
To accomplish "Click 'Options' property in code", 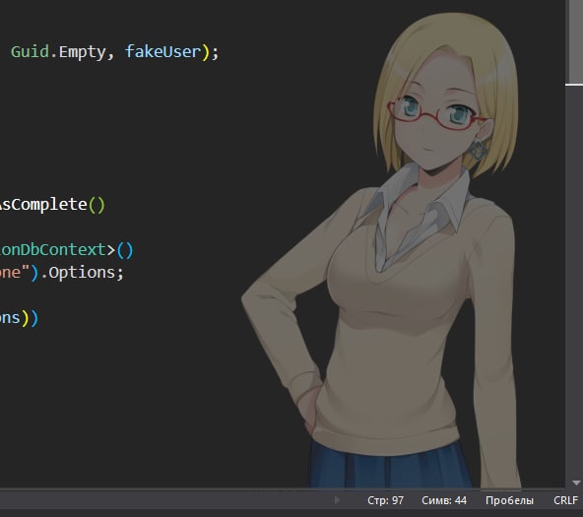I will coord(82,273).
